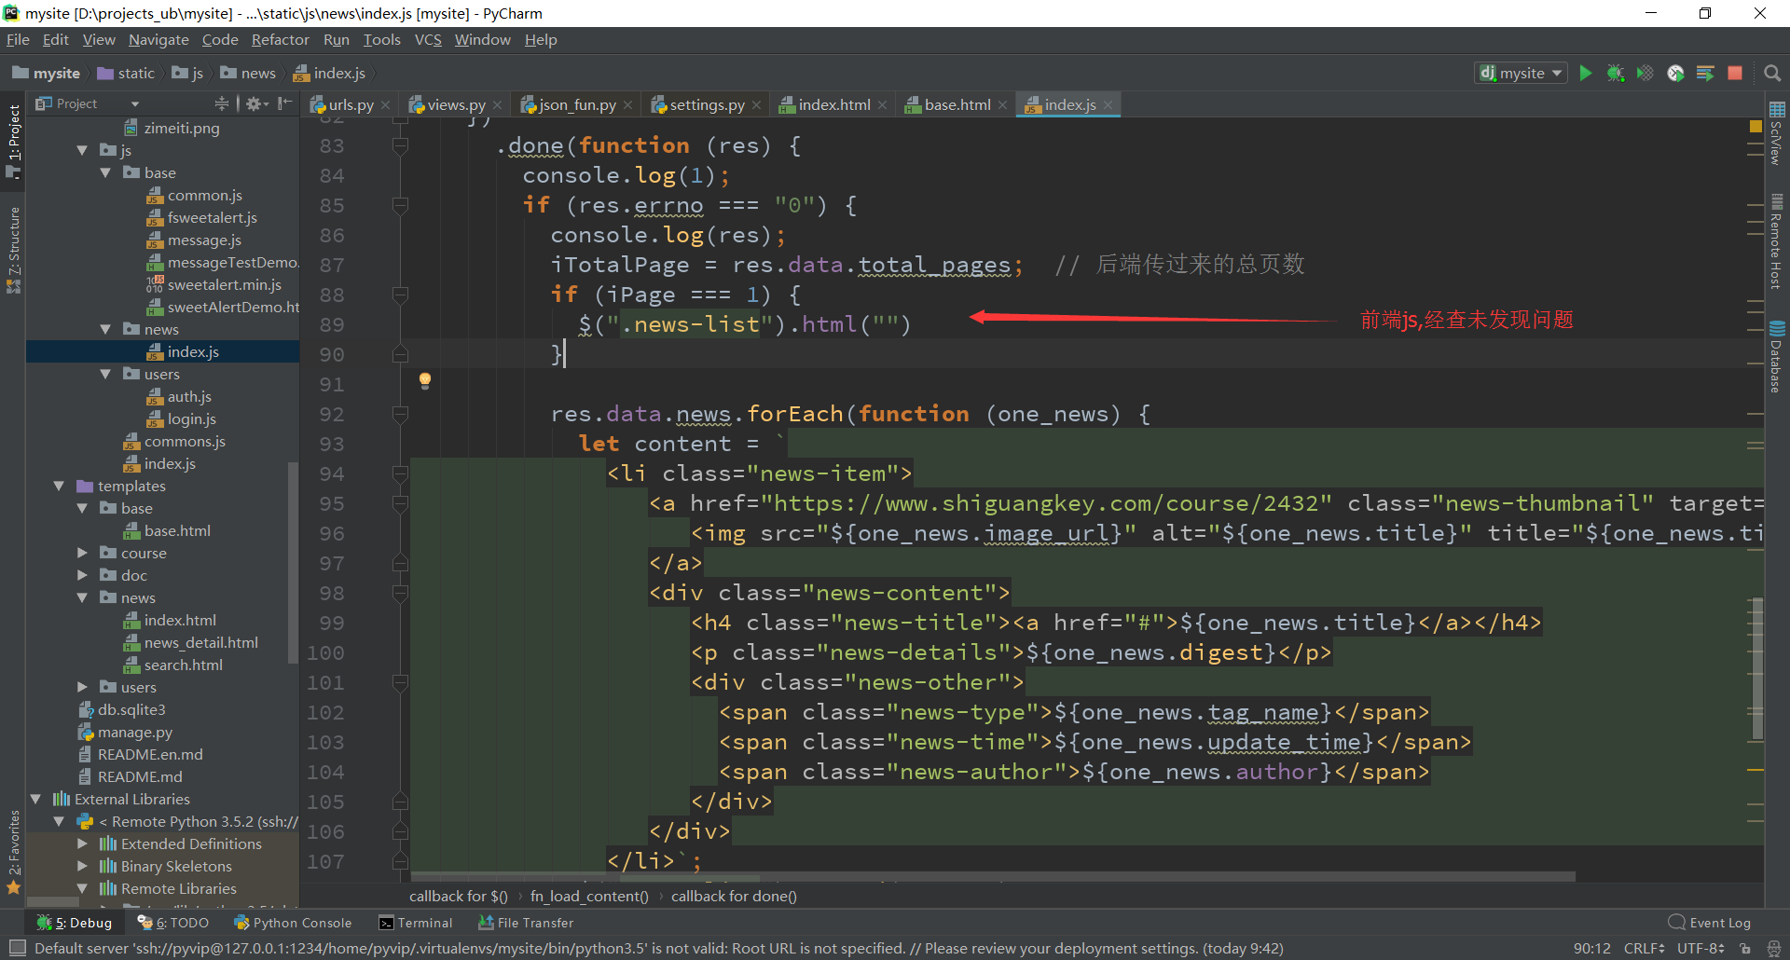1790x960 pixels.
Task: Toggle the fold marker on line 98
Action: 401,593
